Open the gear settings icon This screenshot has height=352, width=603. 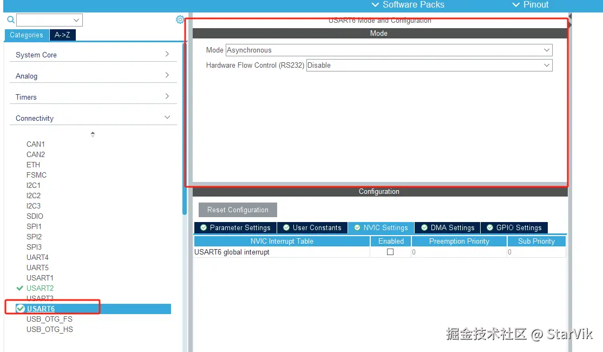[x=180, y=19]
